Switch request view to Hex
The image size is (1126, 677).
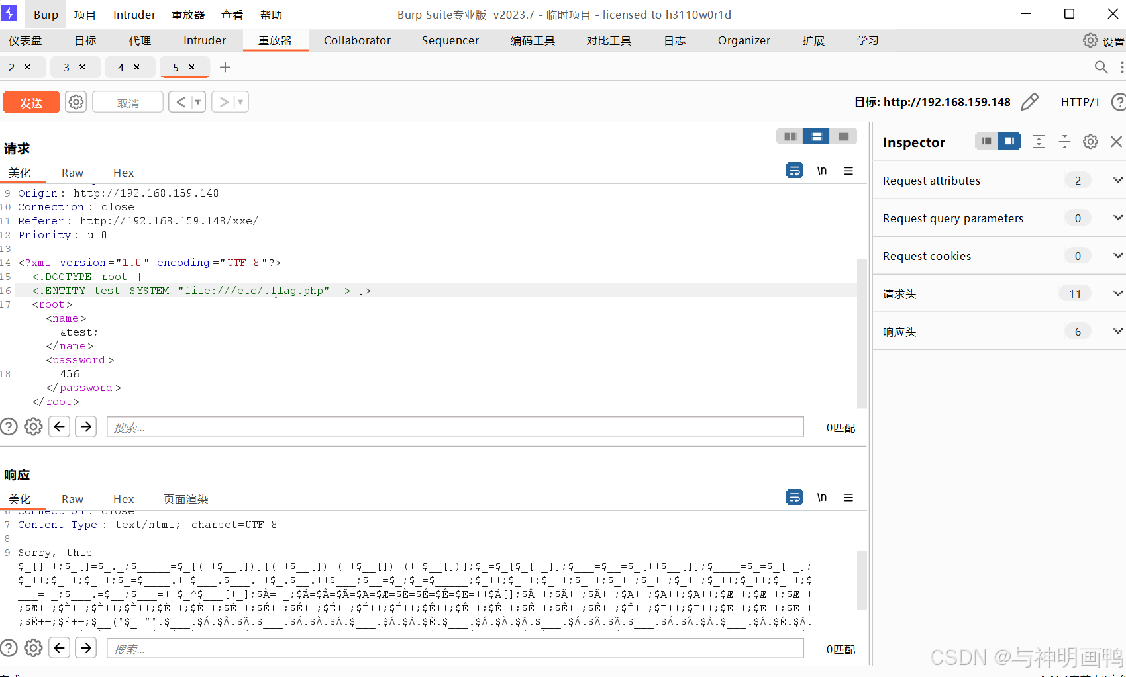pos(123,173)
